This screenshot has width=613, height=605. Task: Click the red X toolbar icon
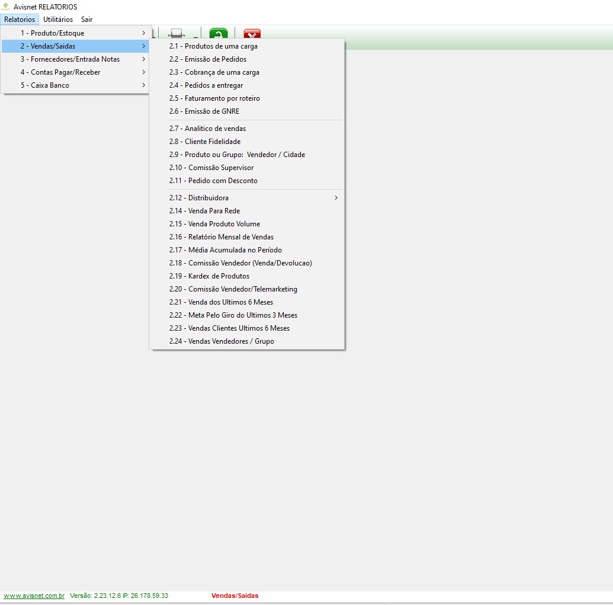(252, 34)
